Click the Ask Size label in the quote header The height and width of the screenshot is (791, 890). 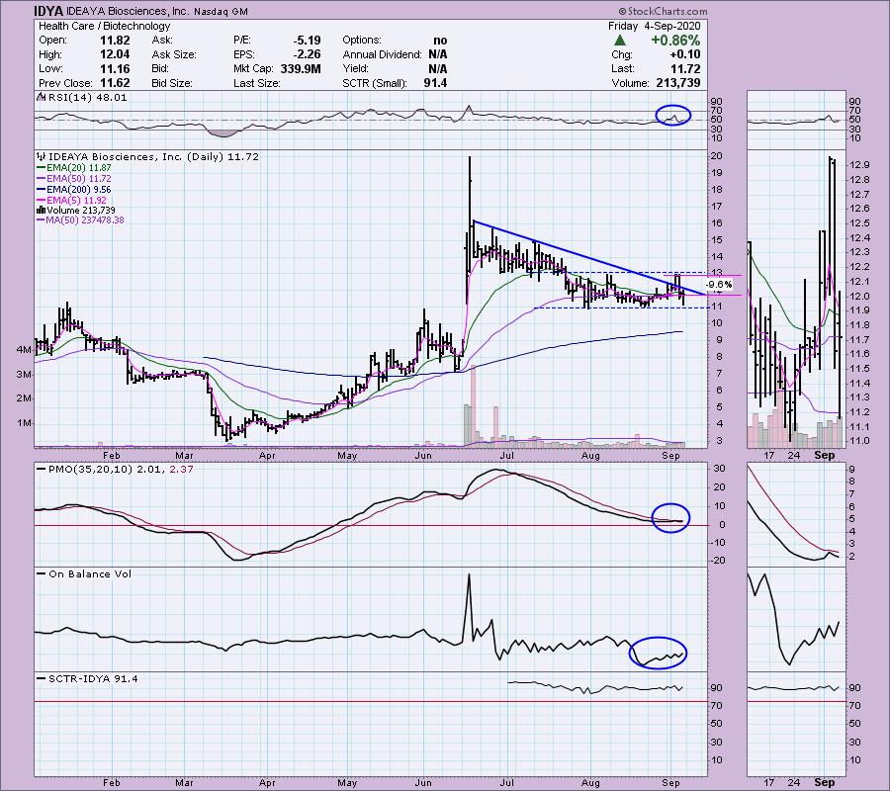174,54
